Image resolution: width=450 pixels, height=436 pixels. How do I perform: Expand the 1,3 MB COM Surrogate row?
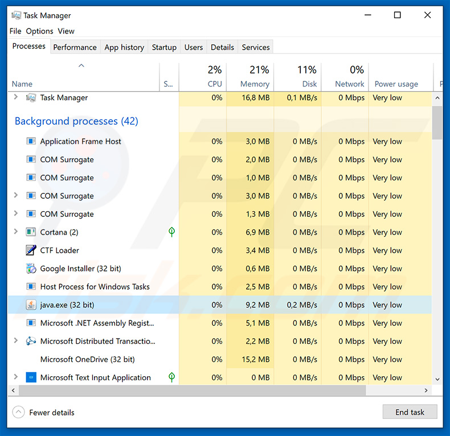pos(16,213)
